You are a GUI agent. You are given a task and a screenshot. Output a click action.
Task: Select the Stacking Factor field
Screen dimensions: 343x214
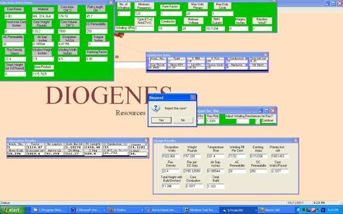(x=96, y=59)
